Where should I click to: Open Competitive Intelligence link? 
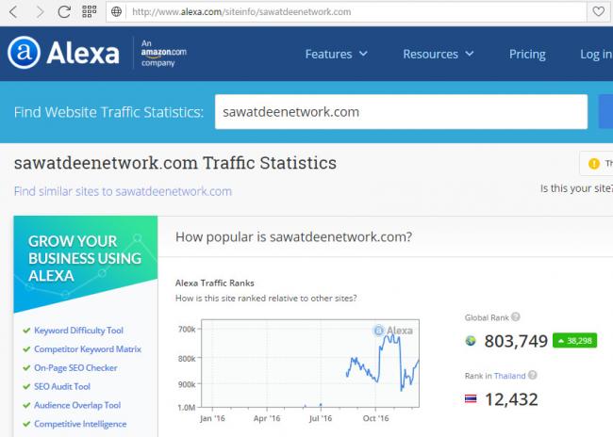[80, 424]
